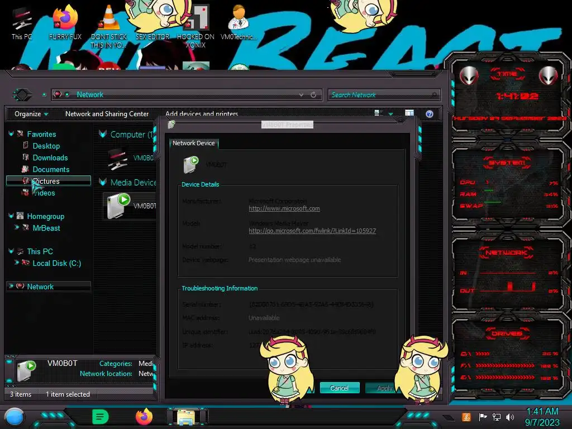Expand the Network tree node
This screenshot has width=572, height=429.
(11, 287)
